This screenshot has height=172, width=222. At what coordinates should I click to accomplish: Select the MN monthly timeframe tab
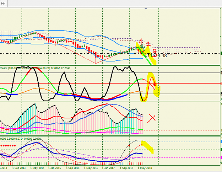4,4
